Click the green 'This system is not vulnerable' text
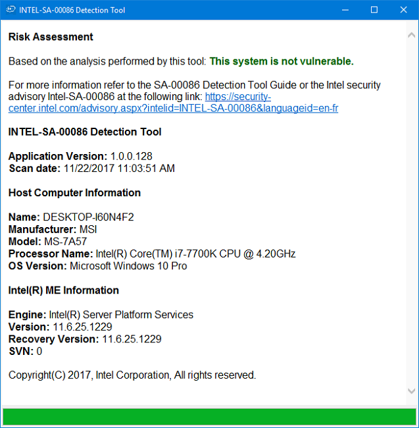 pos(282,61)
